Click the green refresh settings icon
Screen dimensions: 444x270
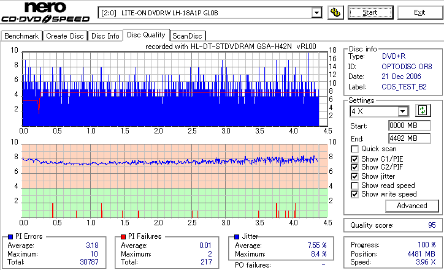[x=423, y=111]
